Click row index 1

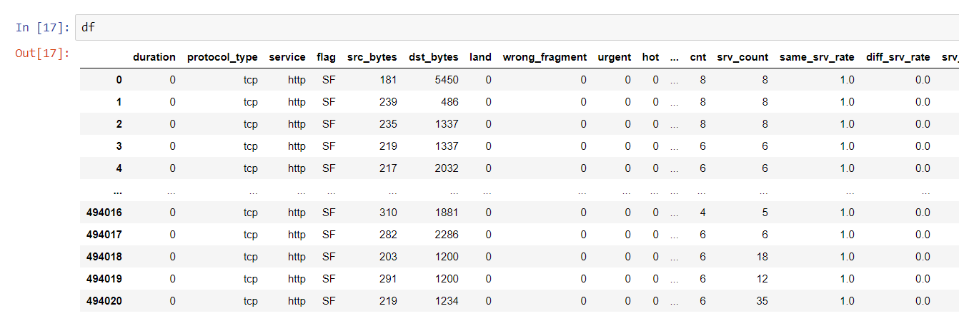coord(119,102)
